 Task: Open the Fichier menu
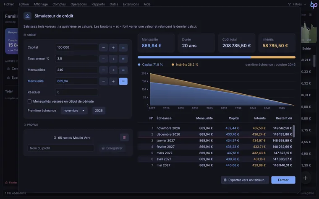[x=9, y=4]
